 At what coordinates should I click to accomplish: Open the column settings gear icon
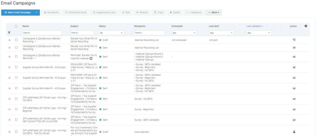click(x=306, y=26)
